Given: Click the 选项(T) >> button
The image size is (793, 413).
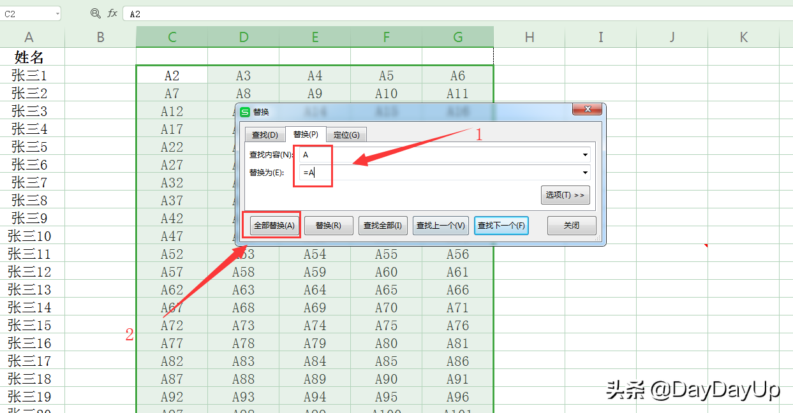Looking at the screenshot, I should click(565, 195).
